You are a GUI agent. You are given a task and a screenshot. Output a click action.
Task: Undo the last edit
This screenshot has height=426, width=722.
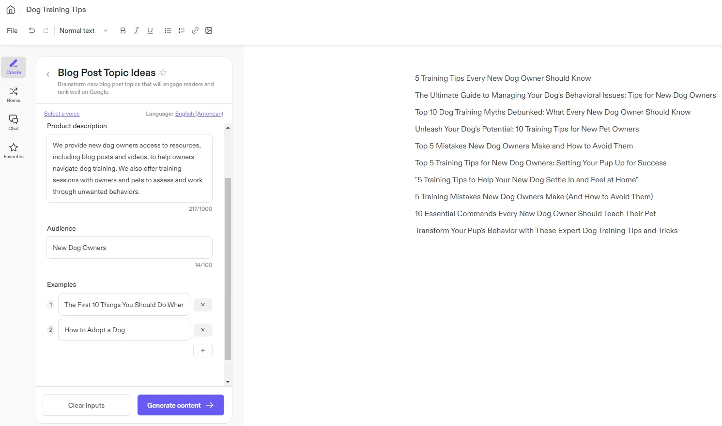click(x=32, y=30)
